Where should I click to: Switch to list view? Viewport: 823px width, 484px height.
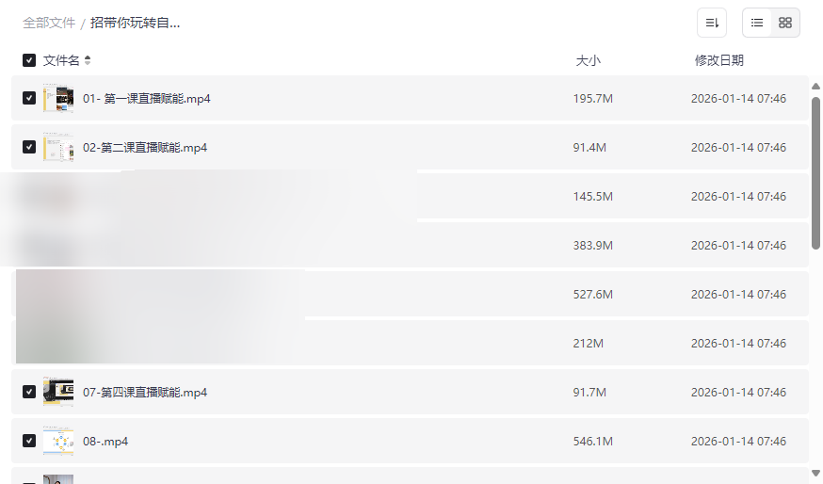[757, 23]
